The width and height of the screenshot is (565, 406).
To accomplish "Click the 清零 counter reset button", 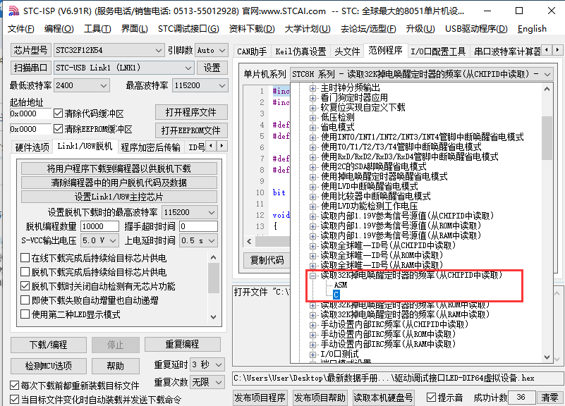I will point(549,398).
